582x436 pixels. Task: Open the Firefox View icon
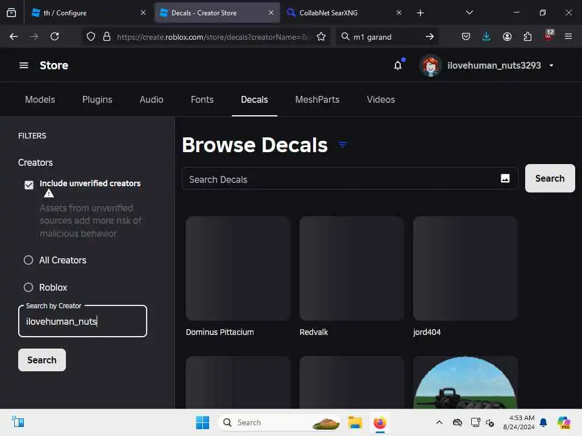click(x=11, y=12)
